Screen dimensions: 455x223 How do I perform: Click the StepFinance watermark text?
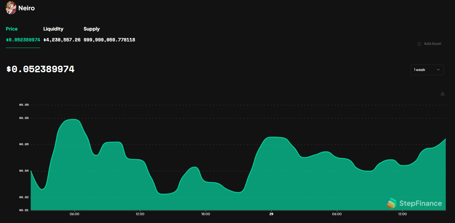click(421, 203)
